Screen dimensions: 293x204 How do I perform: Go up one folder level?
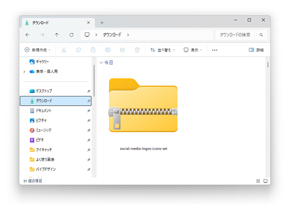(57, 35)
